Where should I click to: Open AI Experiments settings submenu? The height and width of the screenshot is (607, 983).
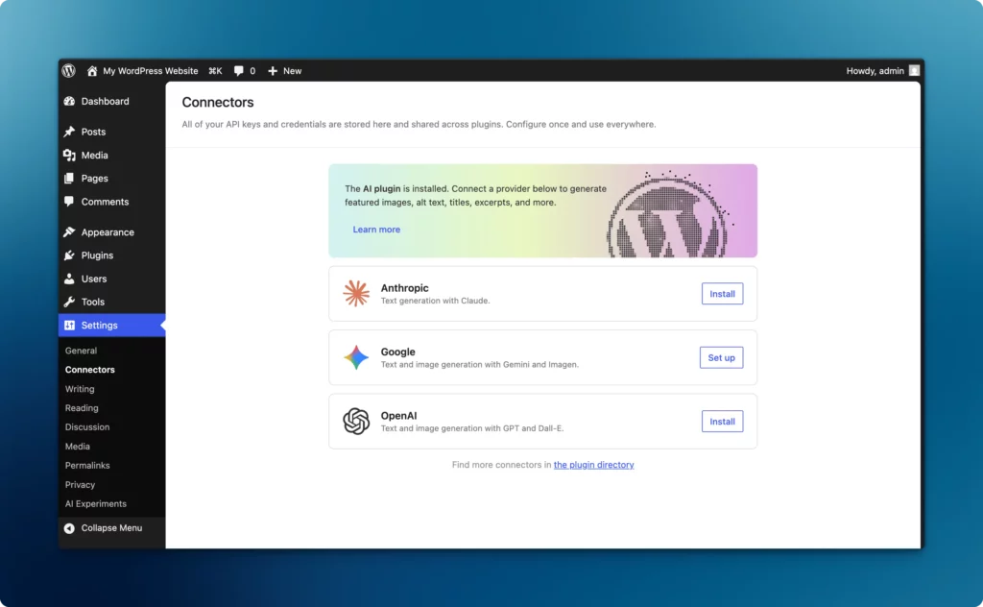point(96,503)
